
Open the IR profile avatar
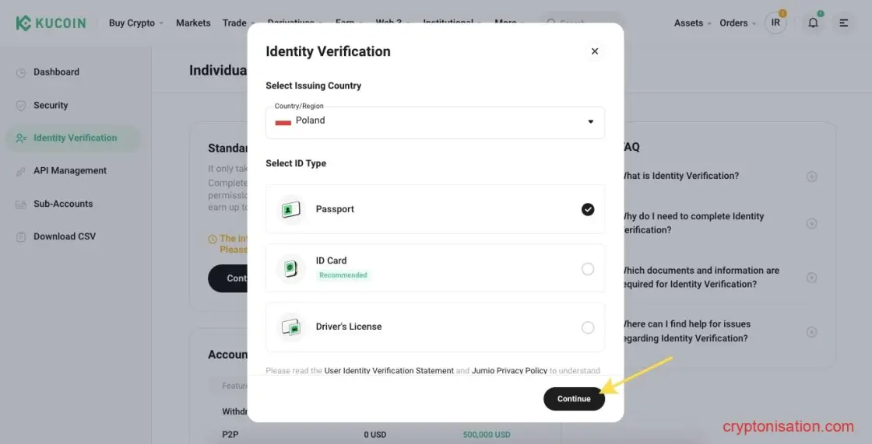click(775, 23)
